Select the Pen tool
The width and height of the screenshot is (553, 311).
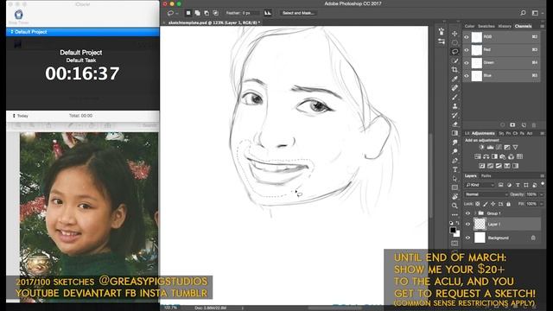(x=455, y=161)
